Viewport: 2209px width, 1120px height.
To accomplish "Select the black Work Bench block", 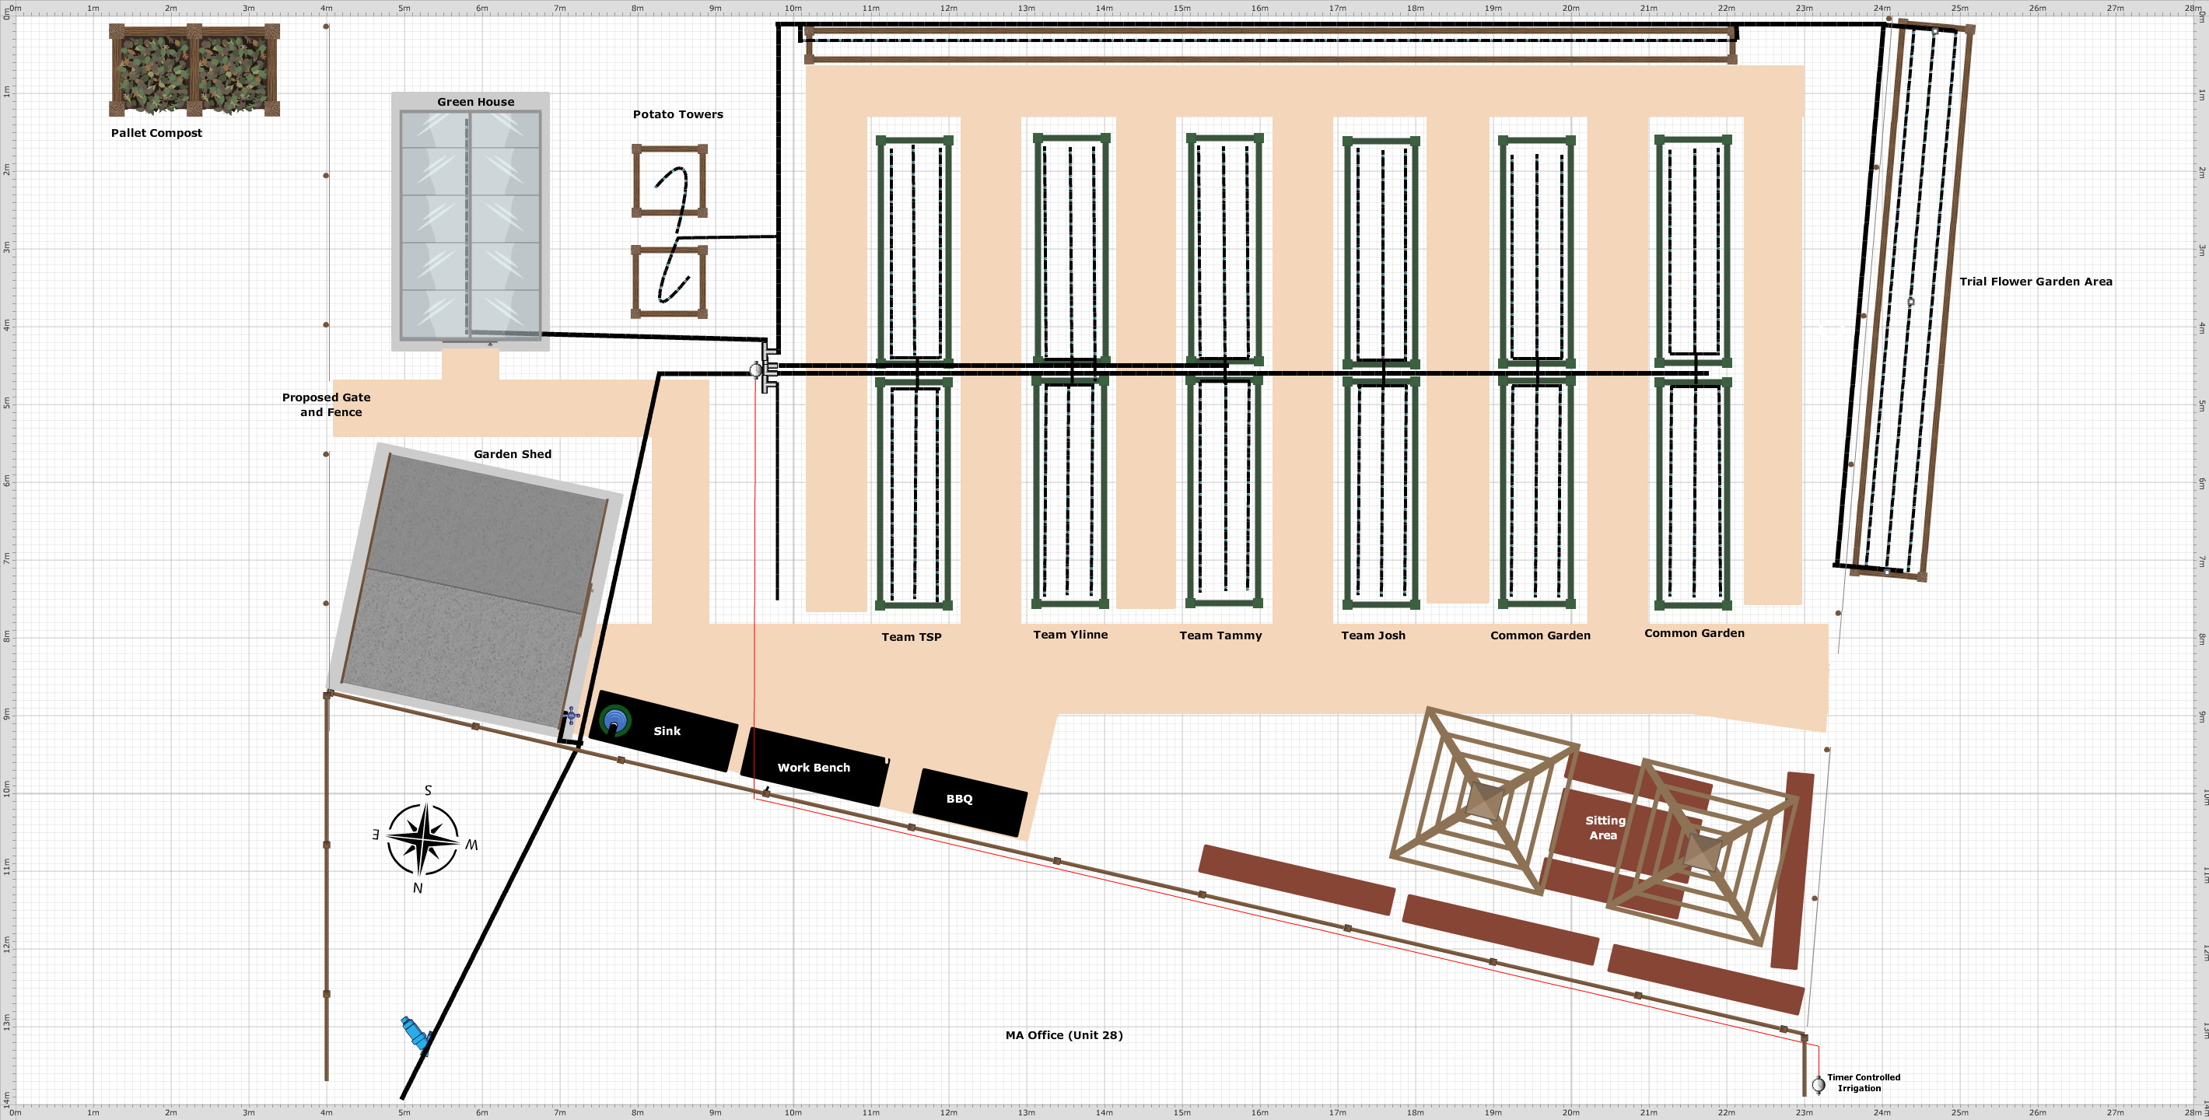I will pos(814,768).
